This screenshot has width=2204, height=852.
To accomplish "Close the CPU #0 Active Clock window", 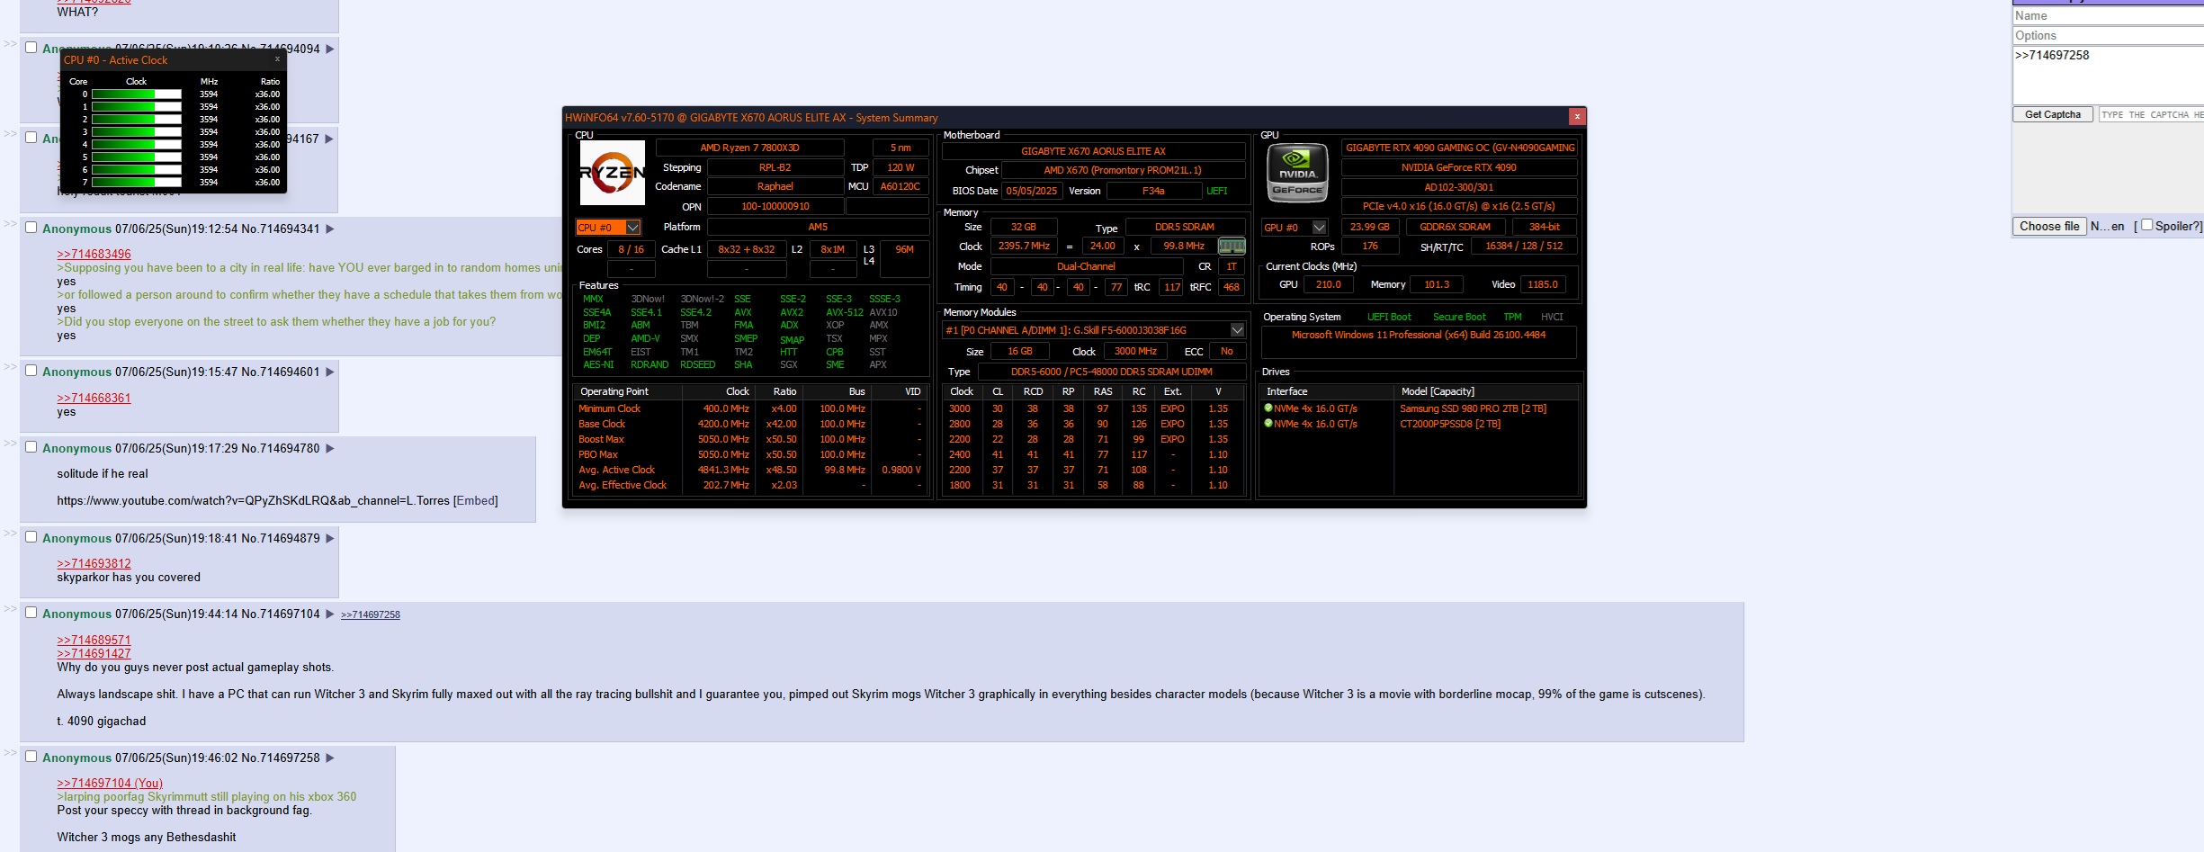I will coord(277,59).
